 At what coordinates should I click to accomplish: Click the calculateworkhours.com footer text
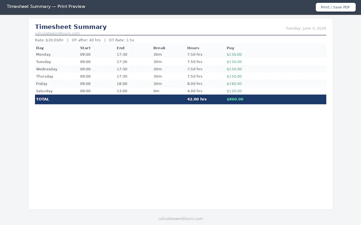(x=180, y=219)
